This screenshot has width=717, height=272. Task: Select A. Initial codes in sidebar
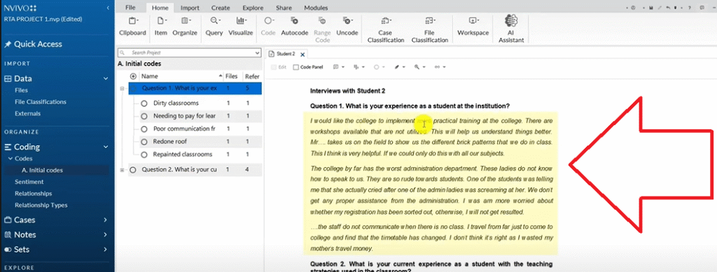(x=42, y=170)
